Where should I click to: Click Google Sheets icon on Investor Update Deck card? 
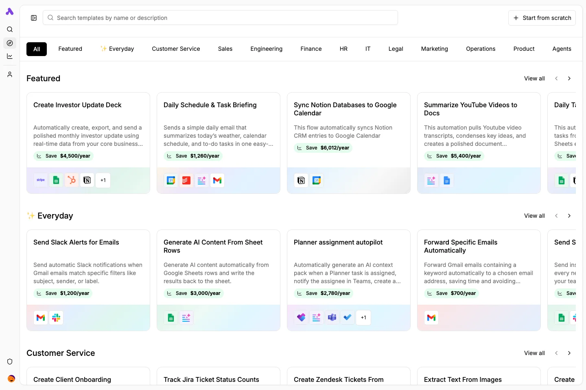(x=56, y=180)
